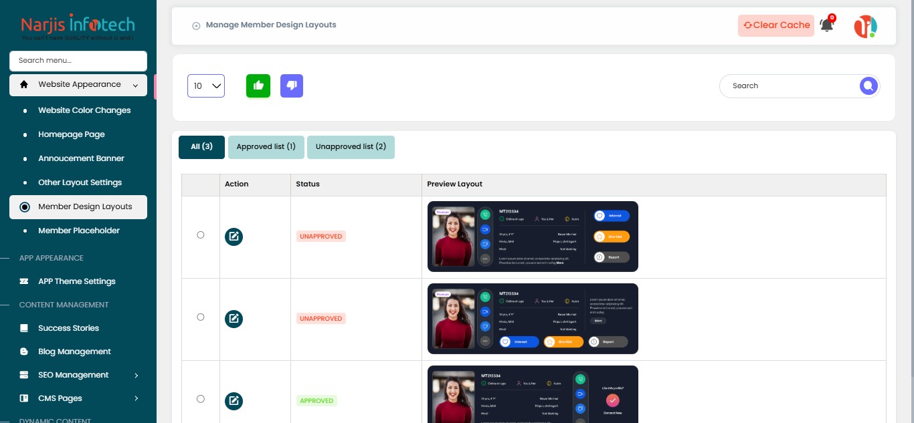Switch to the Unapproved list (2) tab

[351, 147]
